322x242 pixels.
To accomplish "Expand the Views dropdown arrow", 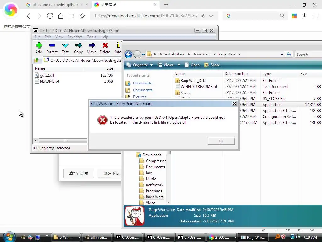I will [179, 65].
